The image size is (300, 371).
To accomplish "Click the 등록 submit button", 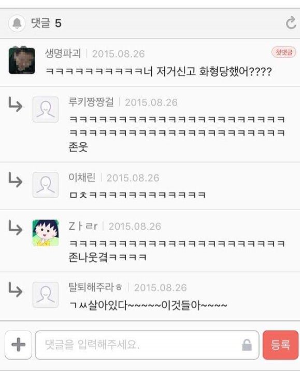I will coord(280,345).
